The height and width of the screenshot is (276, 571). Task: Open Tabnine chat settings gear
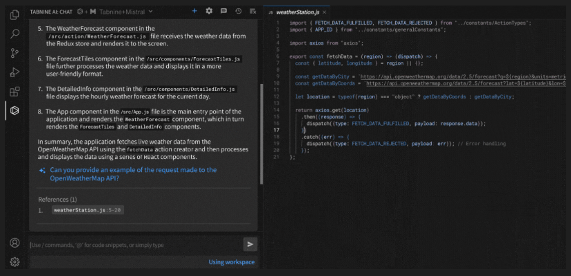point(209,11)
